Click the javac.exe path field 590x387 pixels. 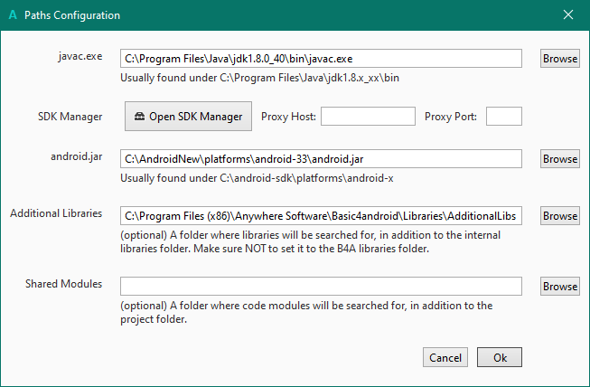[x=321, y=58]
